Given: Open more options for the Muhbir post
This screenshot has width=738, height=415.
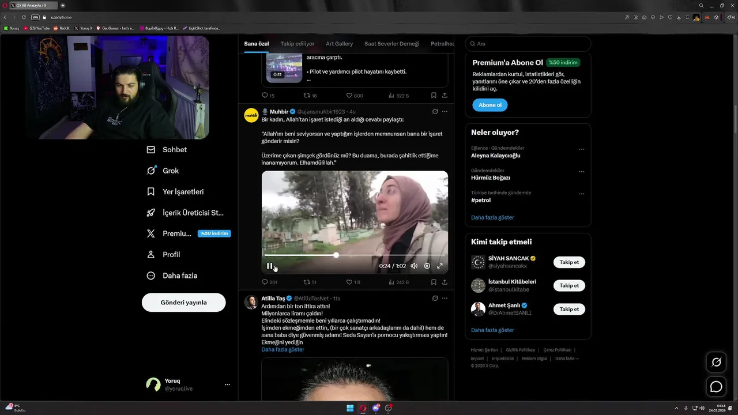Looking at the screenshot, I should coord(445,111).
